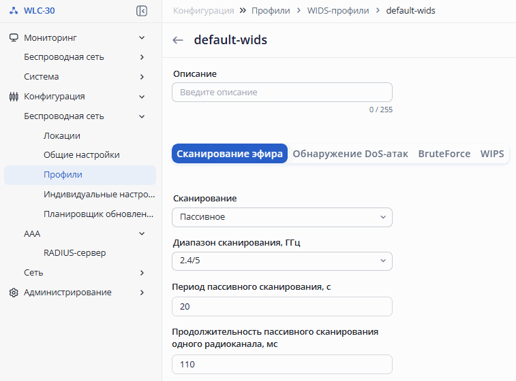Image resolution: width=516 pixels, height=381 pixels.
Task: Open Индивидуальные настройки sidebar item
Action: point(99,194)
